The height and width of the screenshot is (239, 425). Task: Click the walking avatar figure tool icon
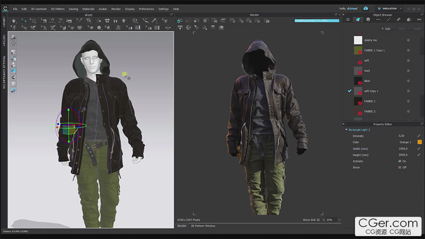pos(14,28)
